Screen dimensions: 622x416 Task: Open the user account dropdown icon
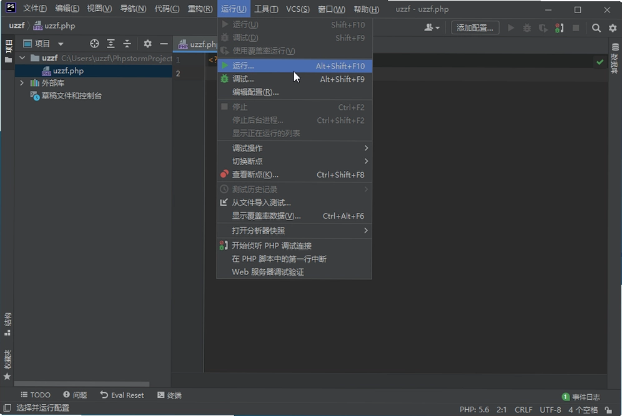pyautogui.click(x=432, y=27)
